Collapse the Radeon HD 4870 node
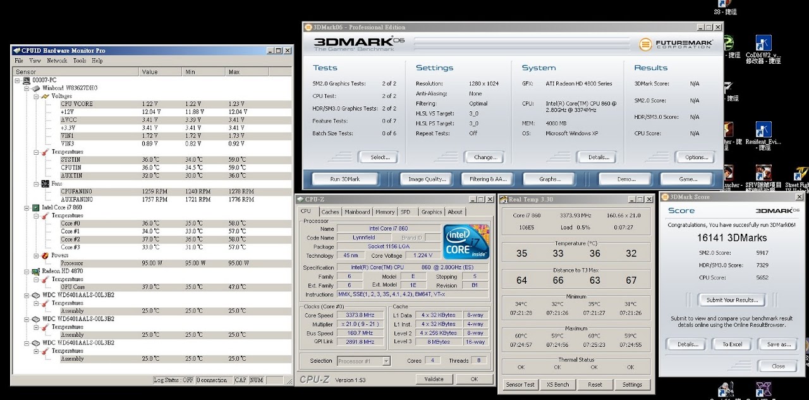809x400 pixels. [x=27, y=272]
